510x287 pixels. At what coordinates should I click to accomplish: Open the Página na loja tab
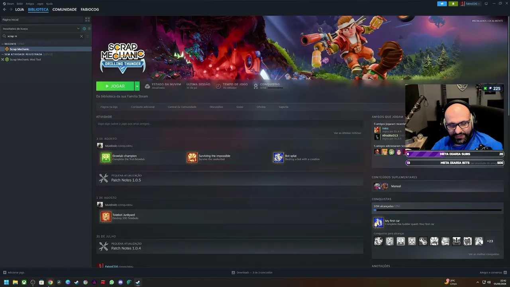coord(109,107)
